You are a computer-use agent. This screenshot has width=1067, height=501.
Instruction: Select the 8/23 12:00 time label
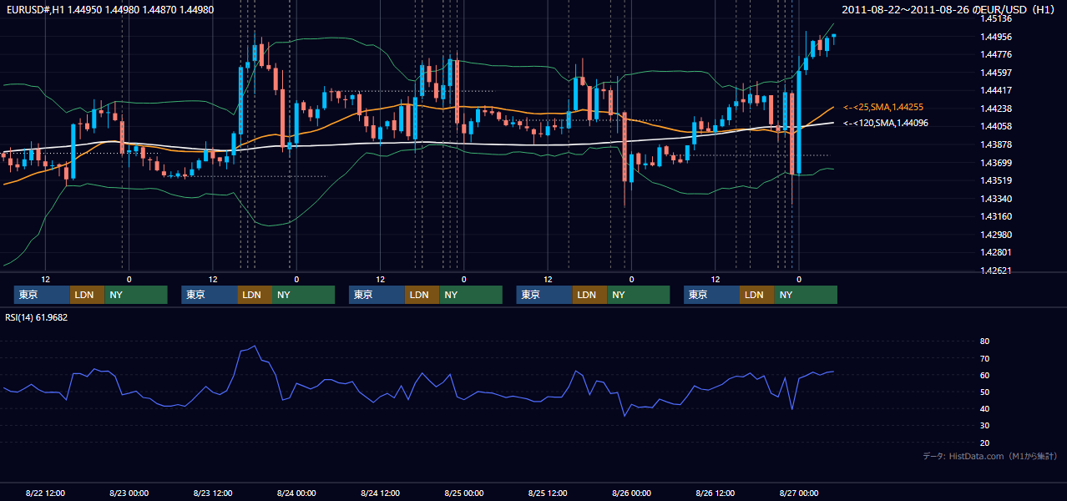[212, 493]
